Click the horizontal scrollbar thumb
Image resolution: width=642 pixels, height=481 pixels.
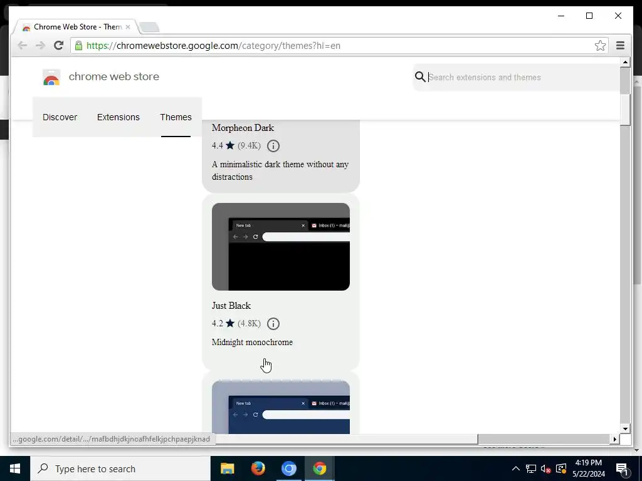(347, 439)
